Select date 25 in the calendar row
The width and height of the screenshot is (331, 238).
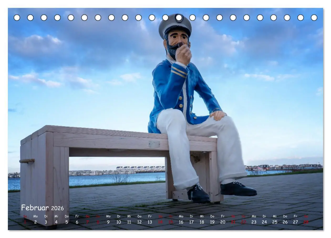coord(275,222)
